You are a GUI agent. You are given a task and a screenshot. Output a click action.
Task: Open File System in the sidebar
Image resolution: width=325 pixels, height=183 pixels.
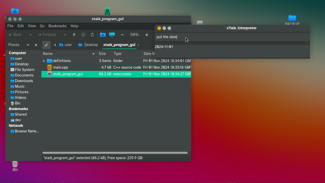[22, 70]
